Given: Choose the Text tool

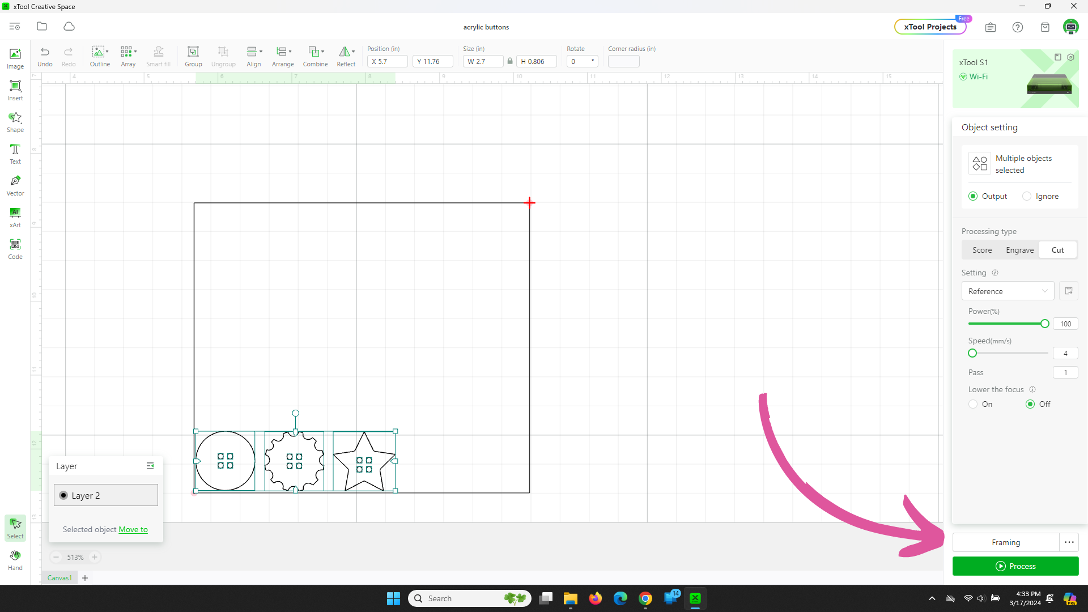Looking at the screenshot, I should (x=15, y=154).
